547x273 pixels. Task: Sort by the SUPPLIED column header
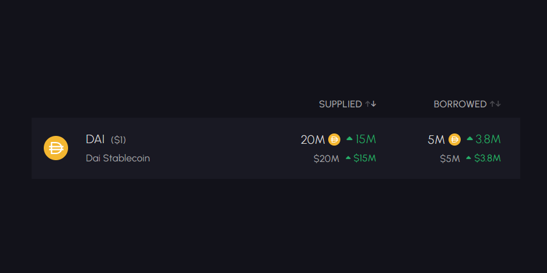tap(340, 104)
